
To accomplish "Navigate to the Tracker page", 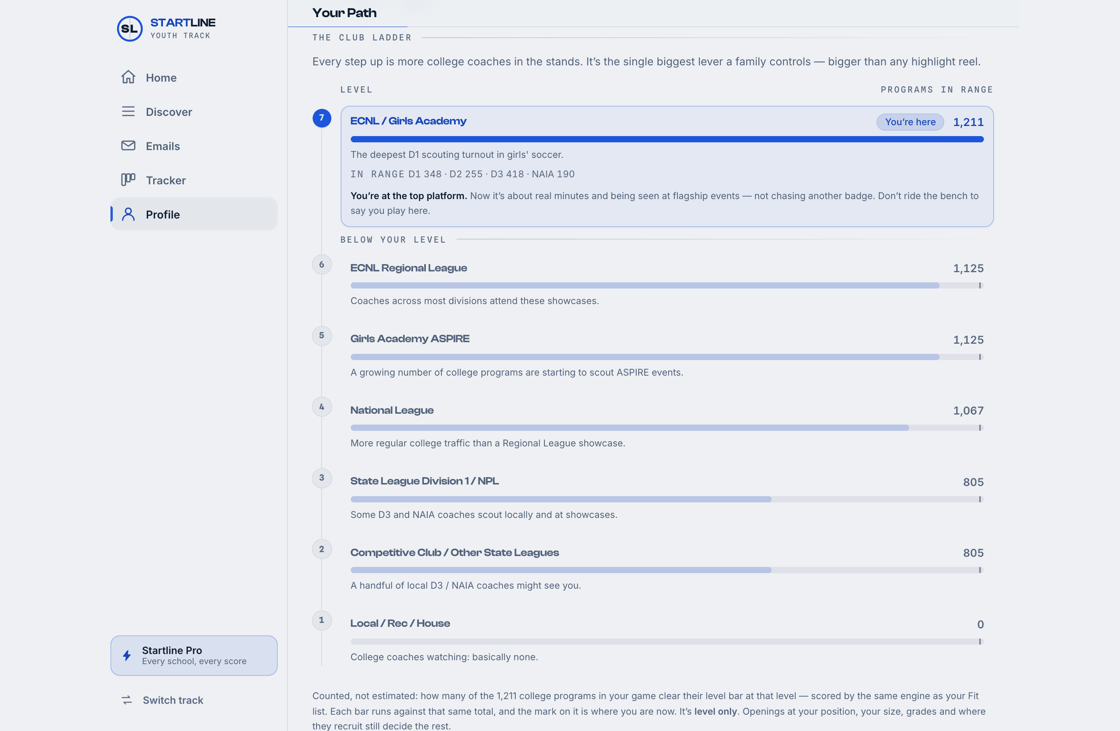I will pyautogui.click(x=194, y=180).
